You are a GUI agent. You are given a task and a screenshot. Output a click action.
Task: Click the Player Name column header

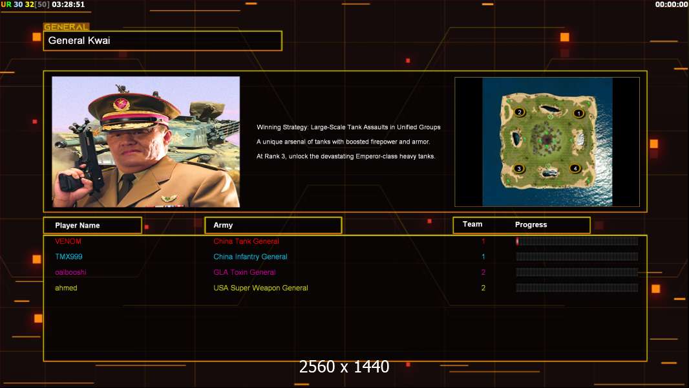tap(92, 225)
